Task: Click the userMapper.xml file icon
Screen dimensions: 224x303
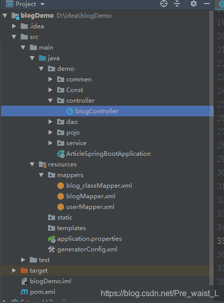Action: pyautogui.click(x=61, y=207)
